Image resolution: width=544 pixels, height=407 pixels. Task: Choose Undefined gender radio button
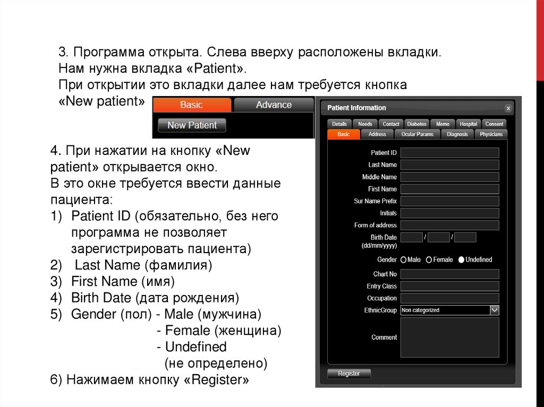point(461,260)
